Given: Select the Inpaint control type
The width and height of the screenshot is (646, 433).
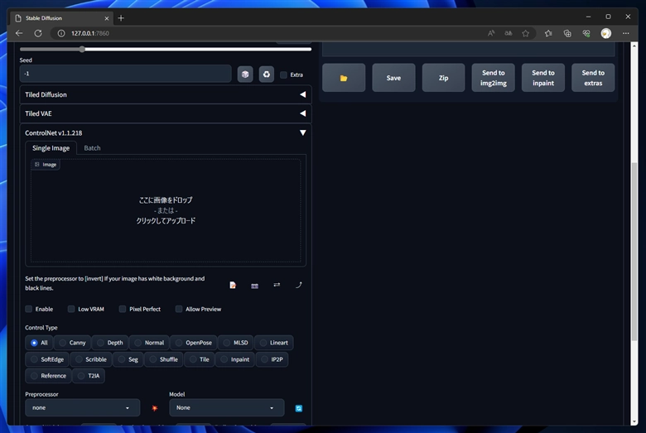Looking at the screenshot, I should click(x=235, y=359).
